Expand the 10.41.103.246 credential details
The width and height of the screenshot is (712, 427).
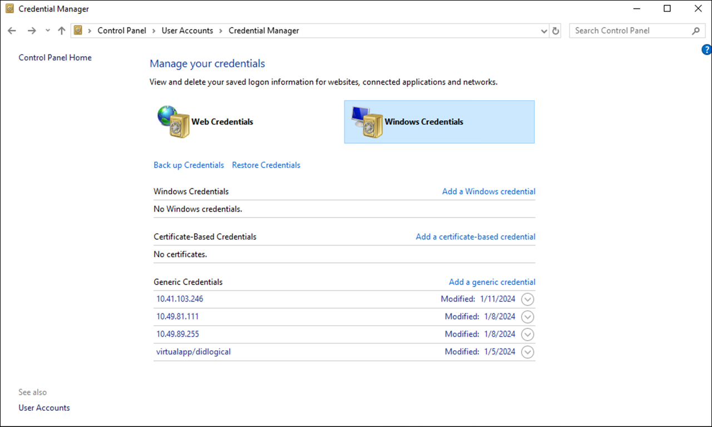[527, 299]
